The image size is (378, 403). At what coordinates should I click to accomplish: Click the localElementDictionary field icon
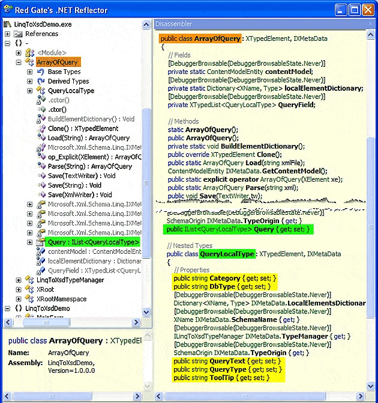[x=41, y=261]
